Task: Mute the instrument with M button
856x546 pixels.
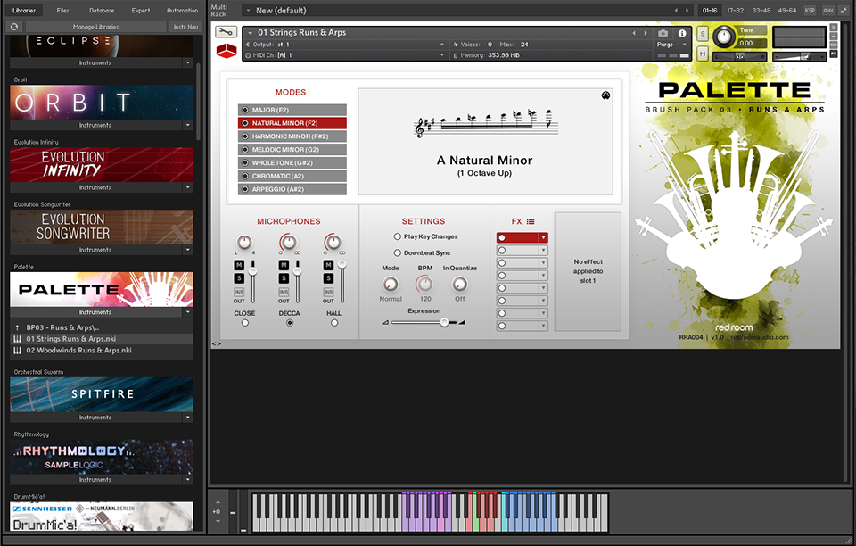Action: pos(703,54)
